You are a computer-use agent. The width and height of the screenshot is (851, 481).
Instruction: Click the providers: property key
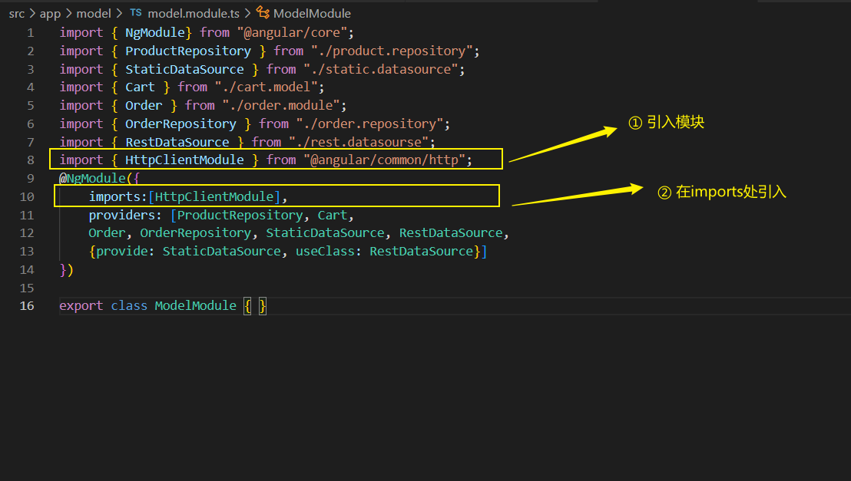[125, 216]
